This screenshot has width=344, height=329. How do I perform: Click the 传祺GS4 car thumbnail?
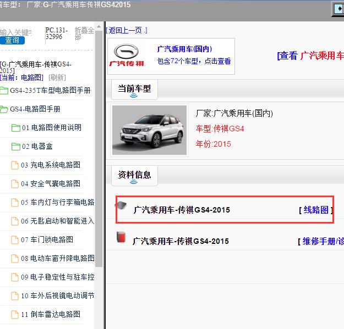(x=149, y=130)
